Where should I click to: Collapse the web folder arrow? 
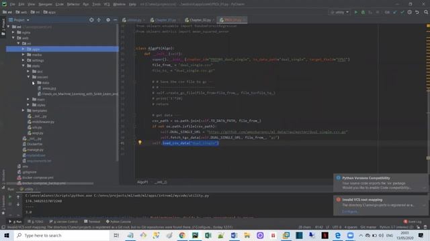13,38
